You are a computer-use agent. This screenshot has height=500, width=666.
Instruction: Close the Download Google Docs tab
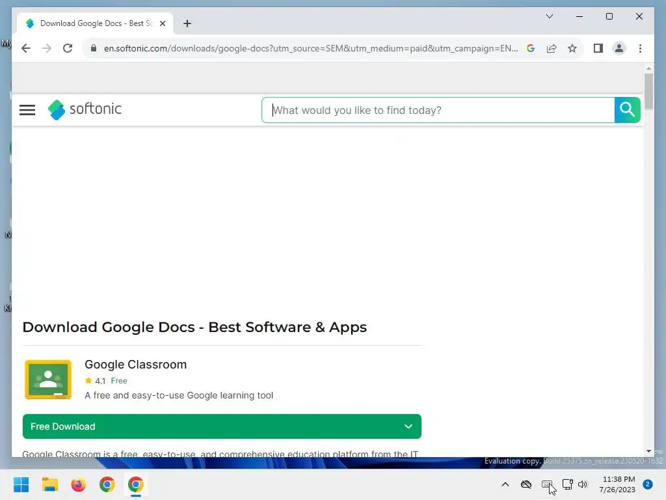pos(162,23)
